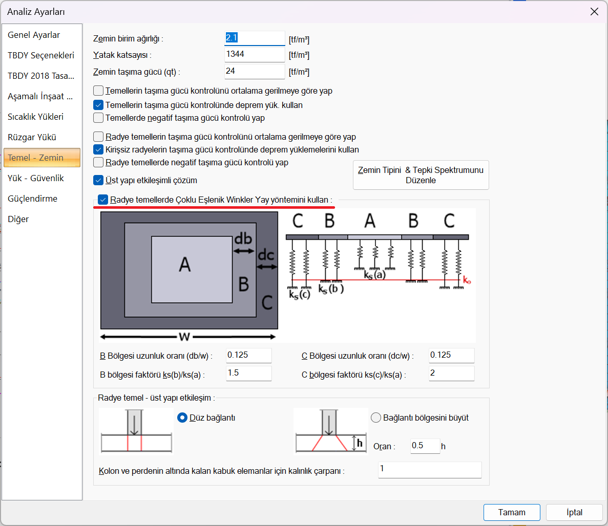Edit C Bölgesi uzunluk oranı (dc/w) field
This screenshot has height=526, width=608.
tap(451, 355)
